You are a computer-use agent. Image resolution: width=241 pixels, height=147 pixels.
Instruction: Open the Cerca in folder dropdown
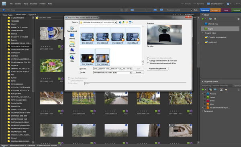(98, 22)
